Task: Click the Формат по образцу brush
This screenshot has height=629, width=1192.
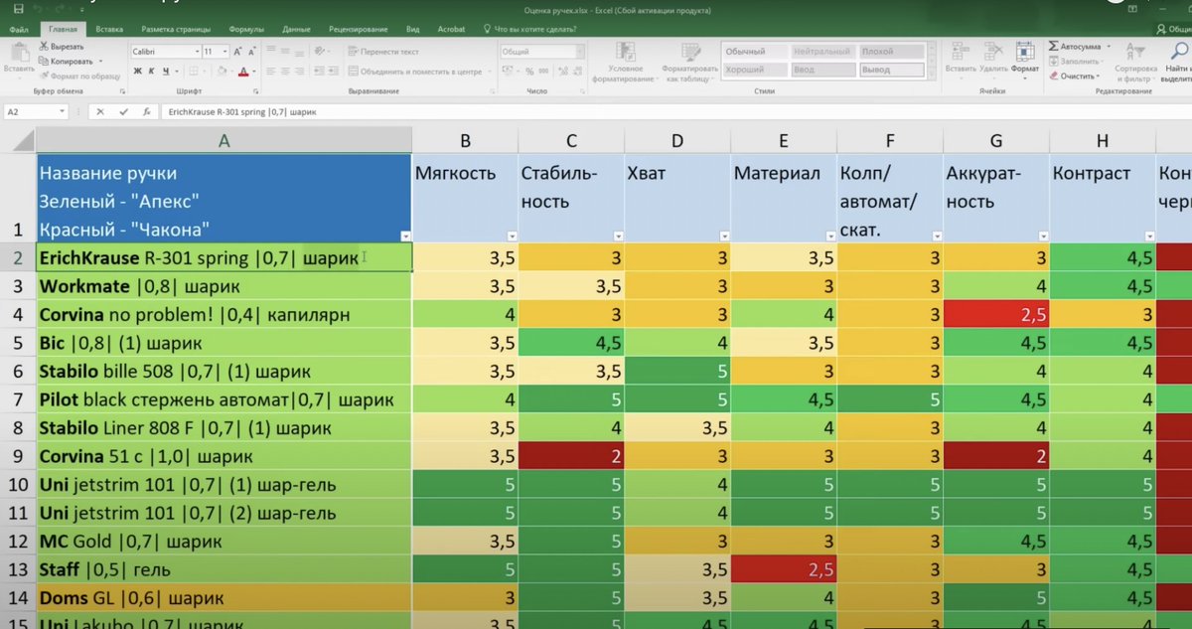Action: 44,75
